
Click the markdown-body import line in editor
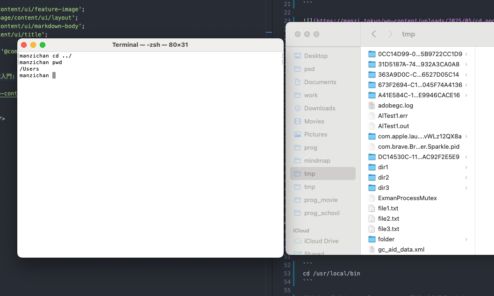tap(42, 26)
